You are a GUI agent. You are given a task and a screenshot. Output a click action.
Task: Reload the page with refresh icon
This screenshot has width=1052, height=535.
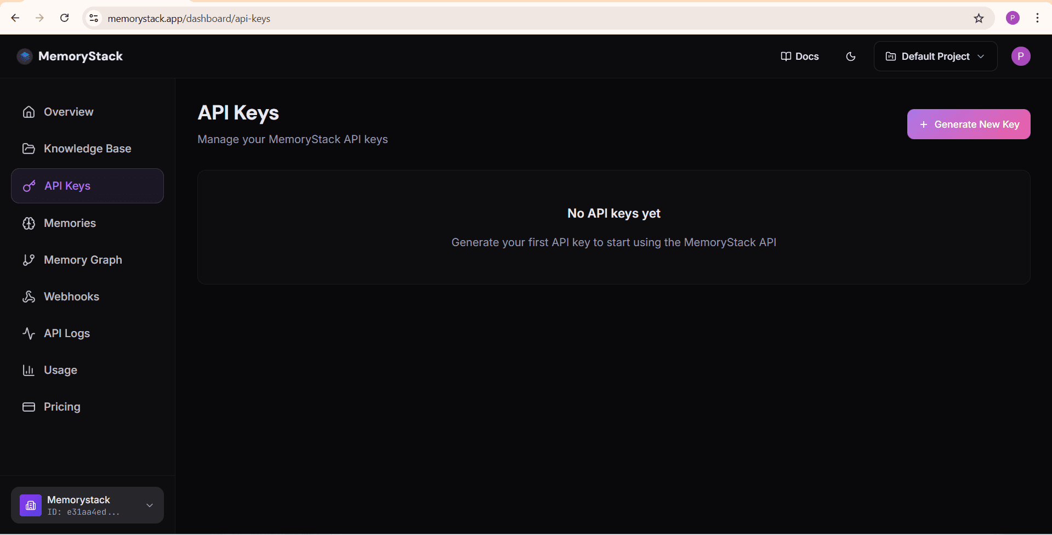[64, 18]
